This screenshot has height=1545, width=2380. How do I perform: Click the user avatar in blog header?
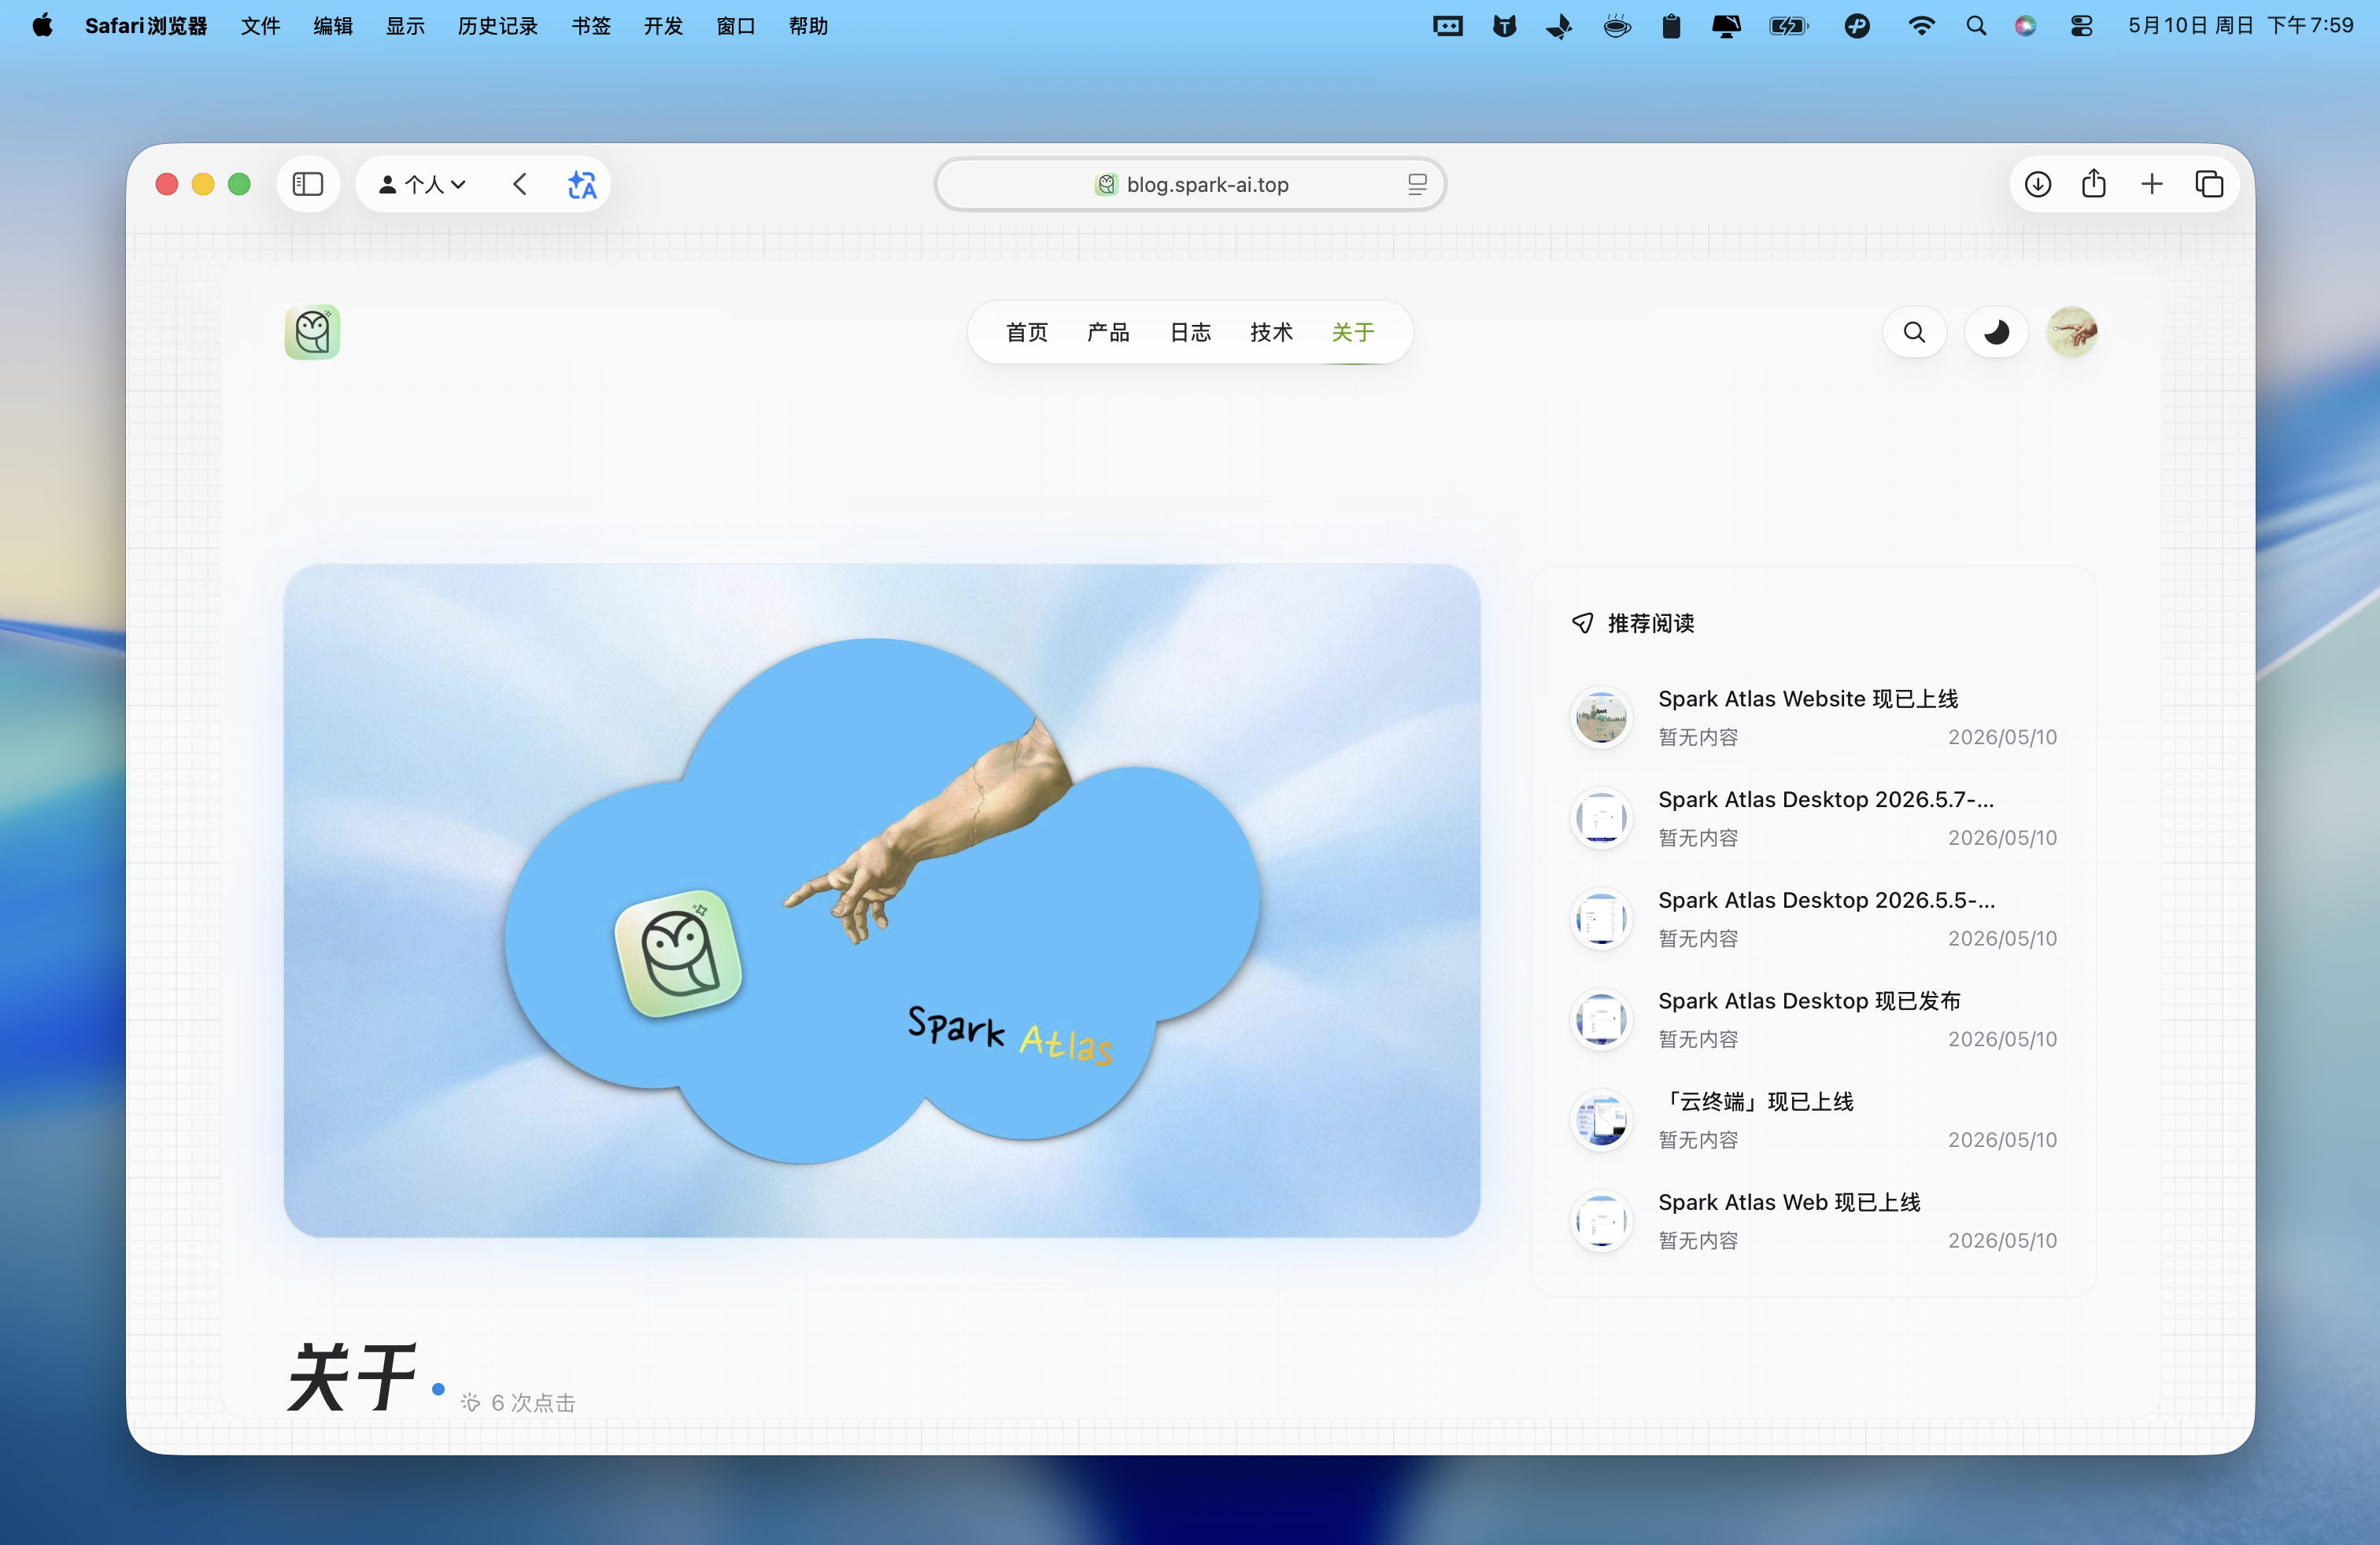2072,332
